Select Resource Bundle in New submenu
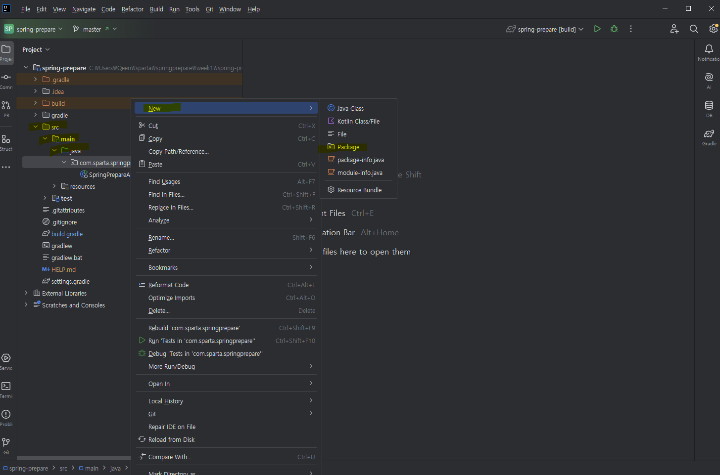The image size is (720, 475). 359,190
